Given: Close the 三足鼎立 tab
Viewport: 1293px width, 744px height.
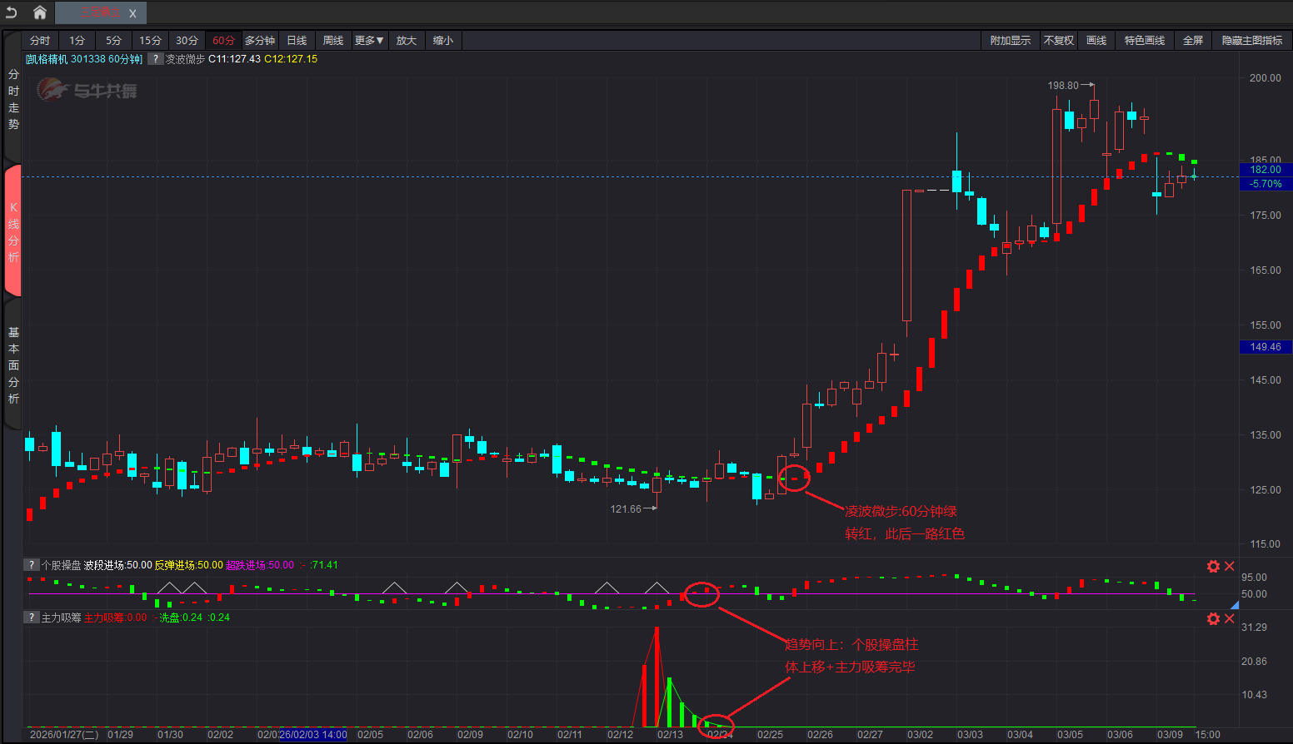Looking at the screenshot, I should point(132,13).
